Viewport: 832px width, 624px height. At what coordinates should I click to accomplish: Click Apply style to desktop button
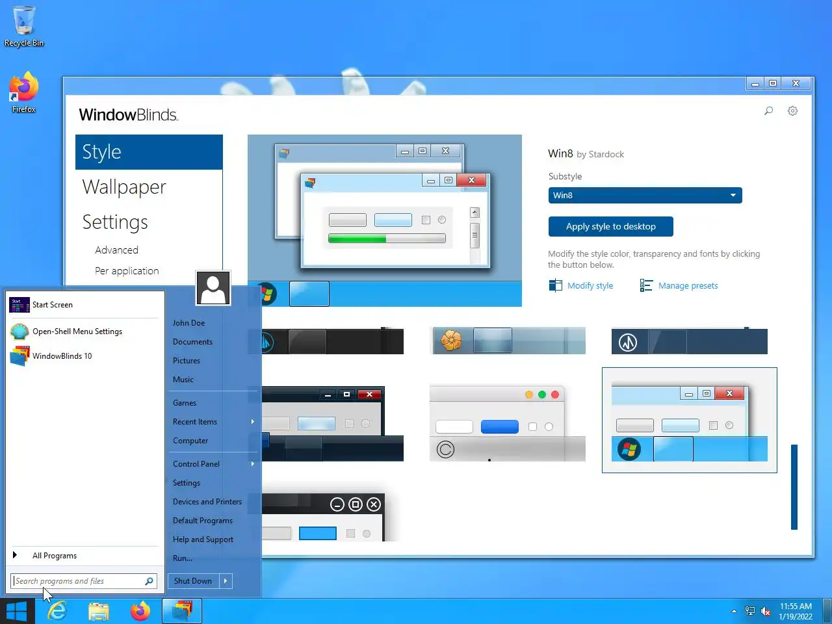click(x=611, y=227)
